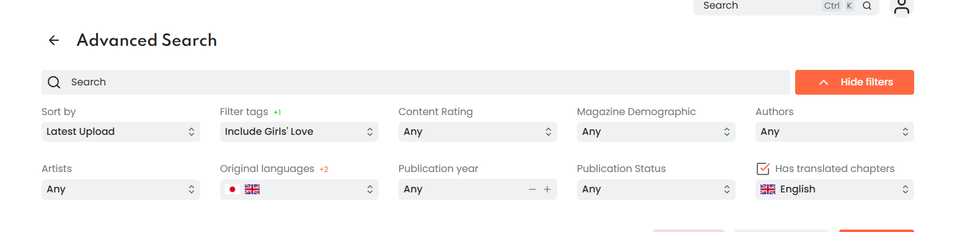
Task: Focus the main Search input field
Action: coord(416,82)
